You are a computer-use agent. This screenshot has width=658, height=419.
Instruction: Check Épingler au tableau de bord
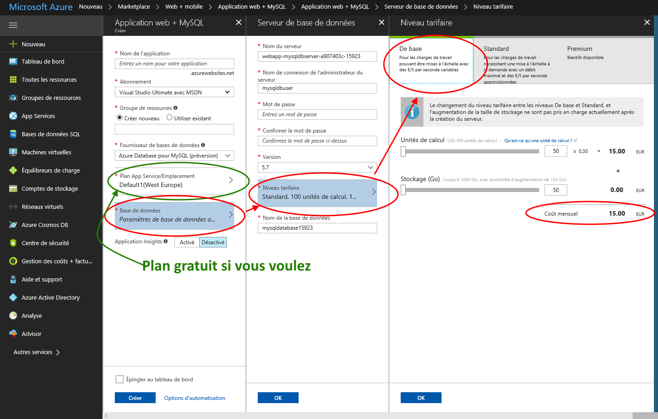point(120,379)
